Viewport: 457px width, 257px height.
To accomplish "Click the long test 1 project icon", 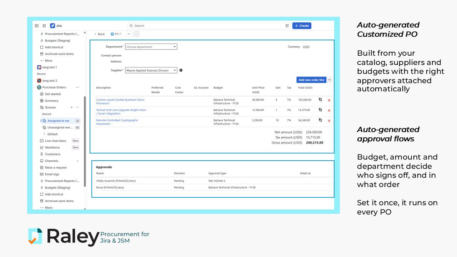I will pyautogui.click(x=39, y=67).
